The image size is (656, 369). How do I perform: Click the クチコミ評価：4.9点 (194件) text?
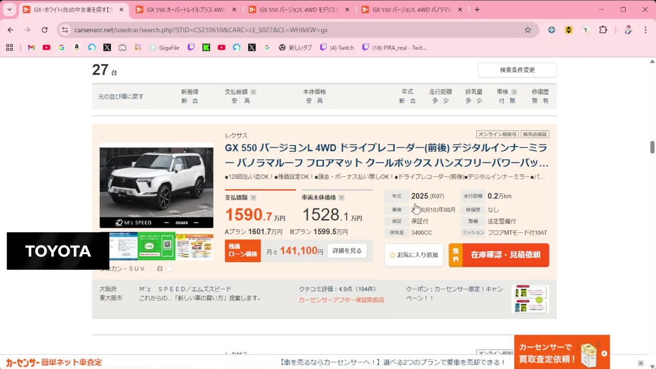pyautogui.click(x=337, y=289)
